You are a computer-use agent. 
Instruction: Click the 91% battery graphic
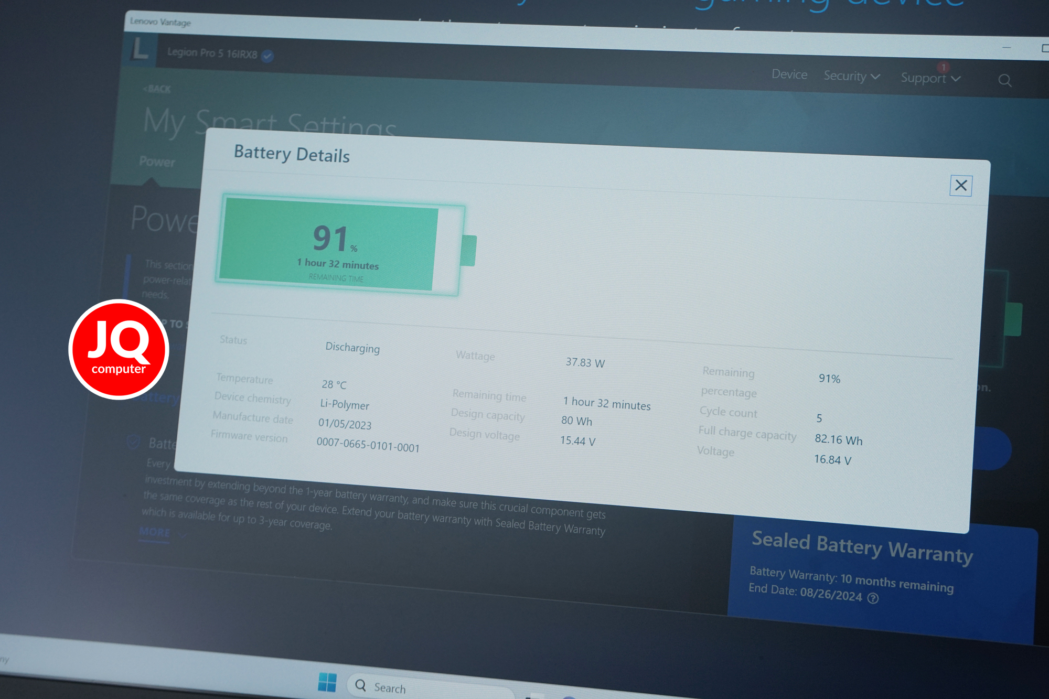(x=346, y=246)
